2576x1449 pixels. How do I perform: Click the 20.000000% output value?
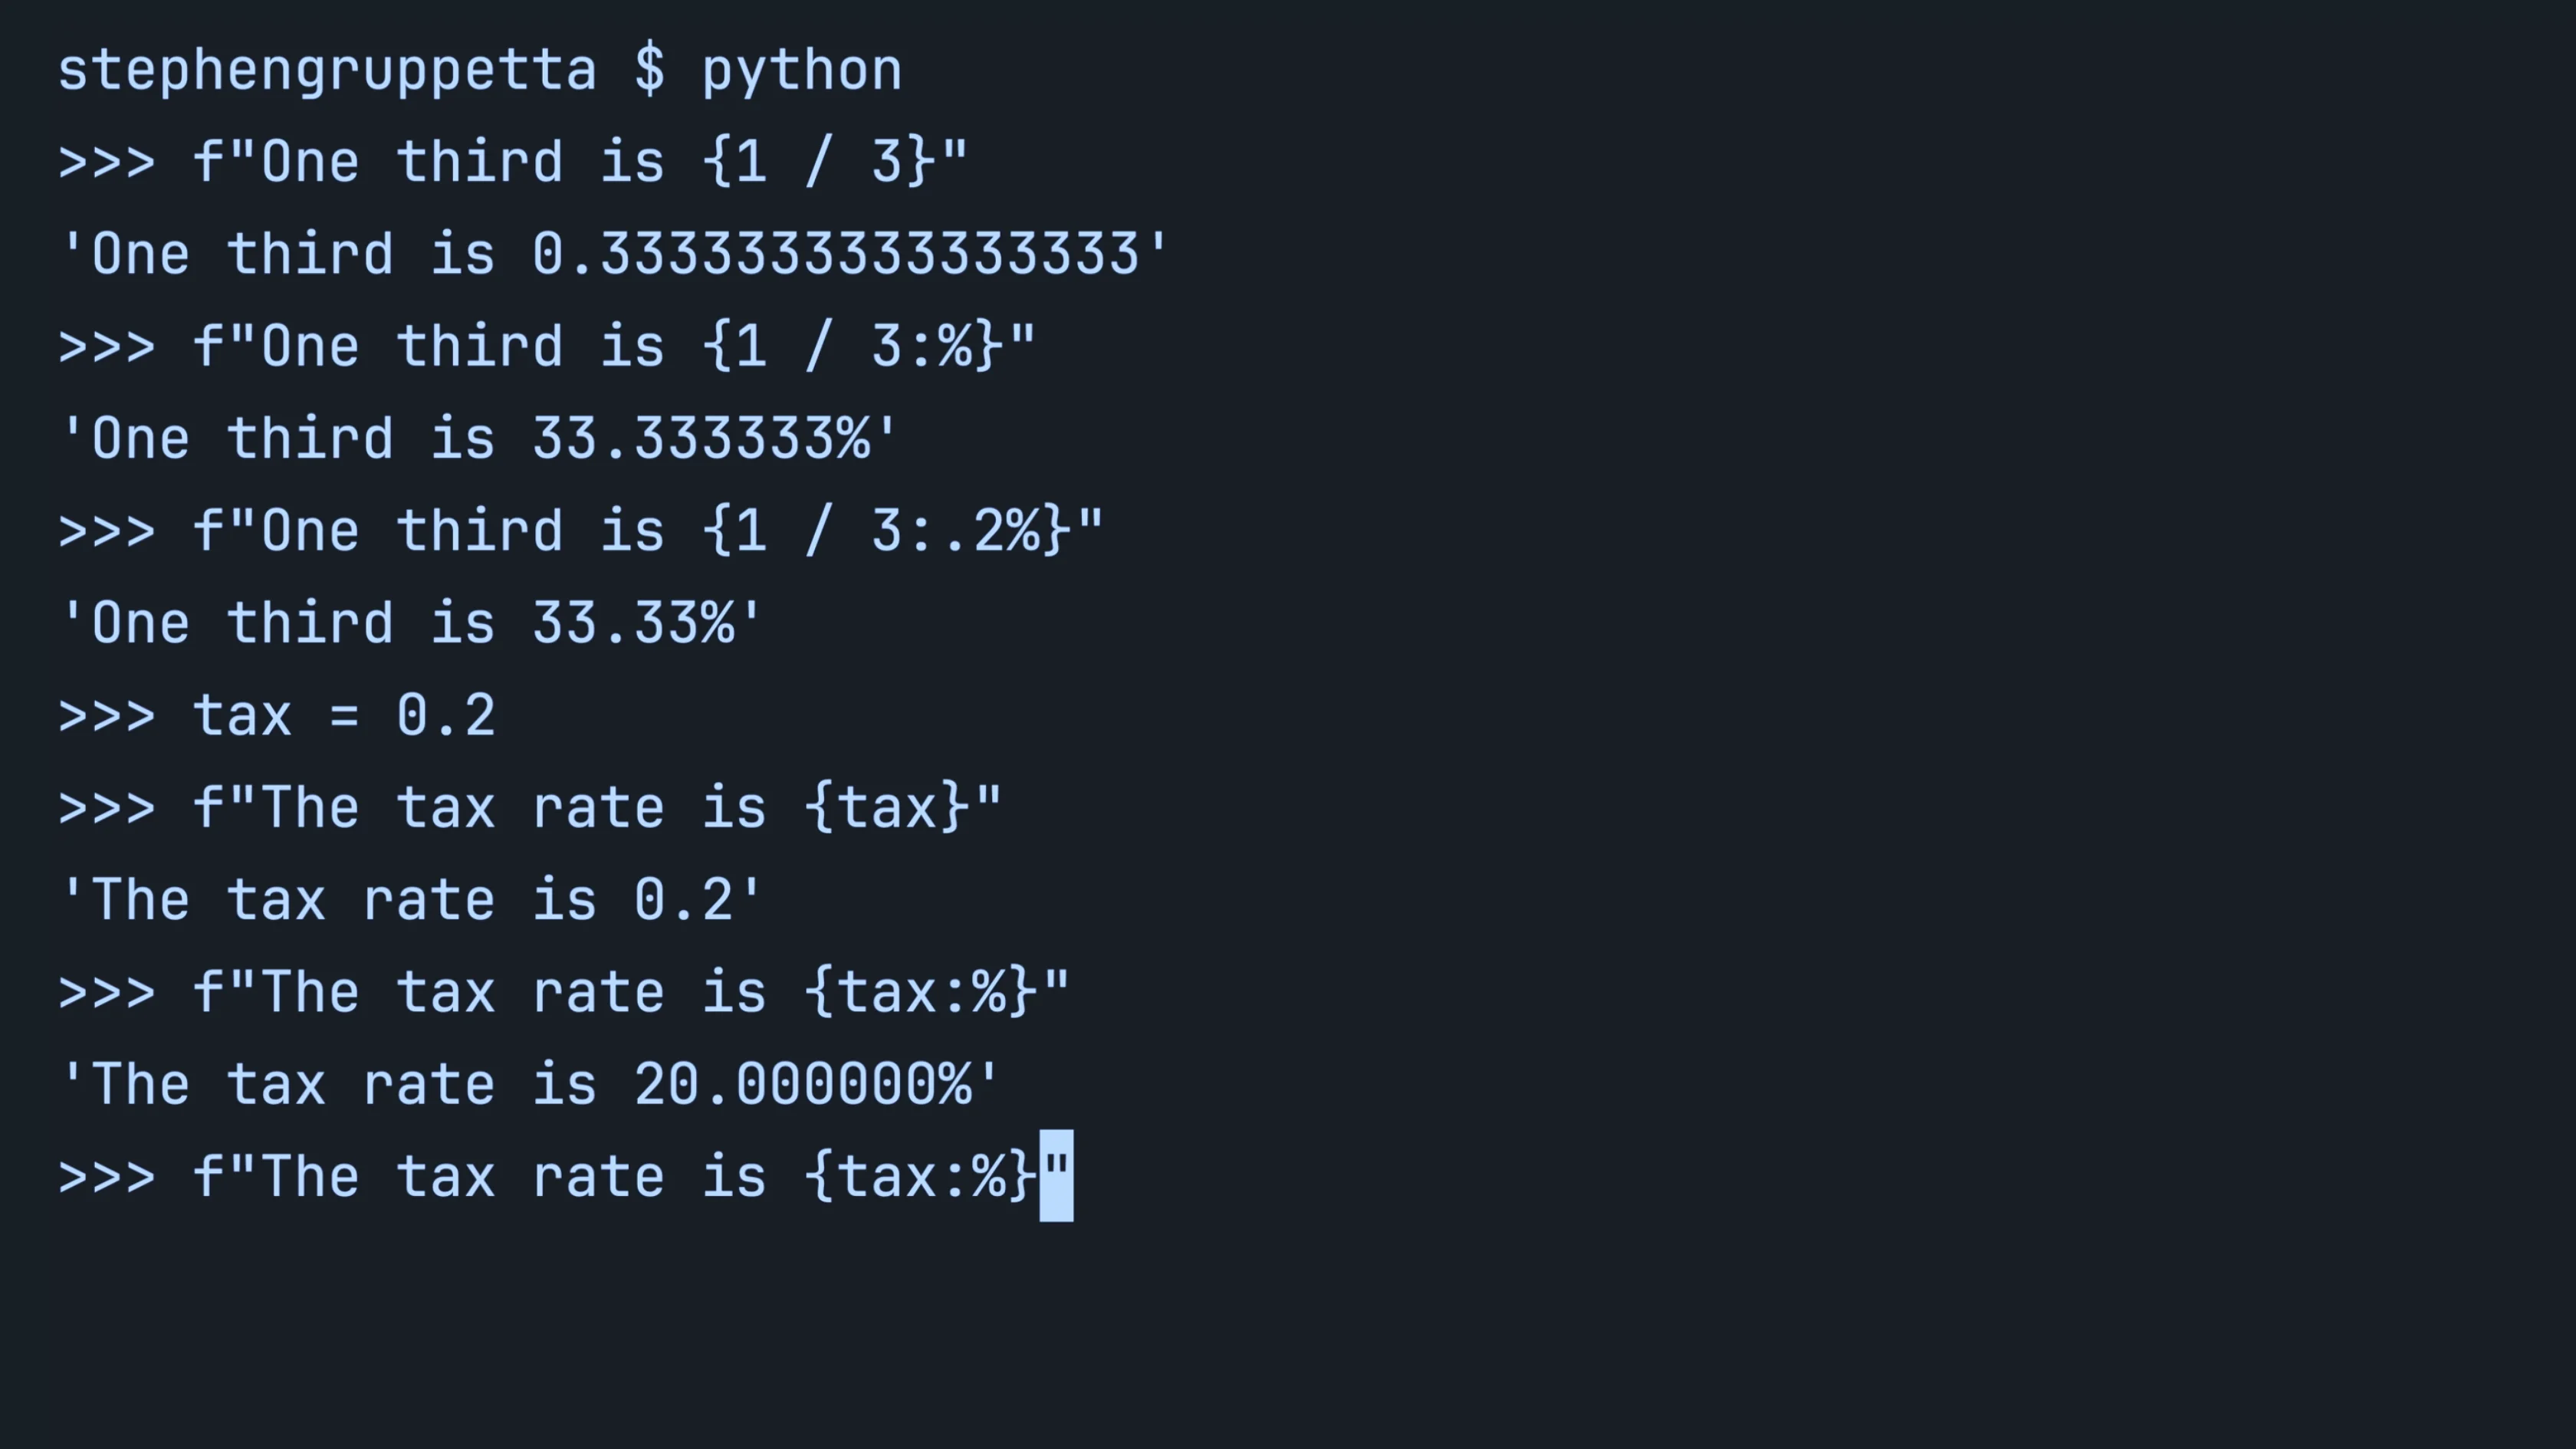point(802,1084)
